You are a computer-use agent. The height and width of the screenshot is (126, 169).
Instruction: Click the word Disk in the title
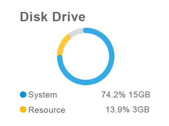point(34,17)
